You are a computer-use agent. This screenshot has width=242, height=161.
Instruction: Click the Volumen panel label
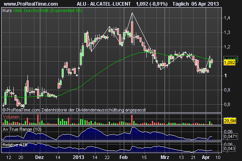11,117
